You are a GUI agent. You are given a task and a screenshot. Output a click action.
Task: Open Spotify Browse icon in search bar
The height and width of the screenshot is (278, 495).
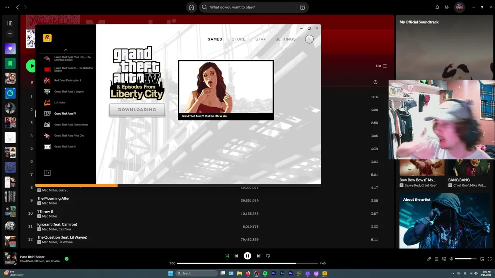coord(302,7)
